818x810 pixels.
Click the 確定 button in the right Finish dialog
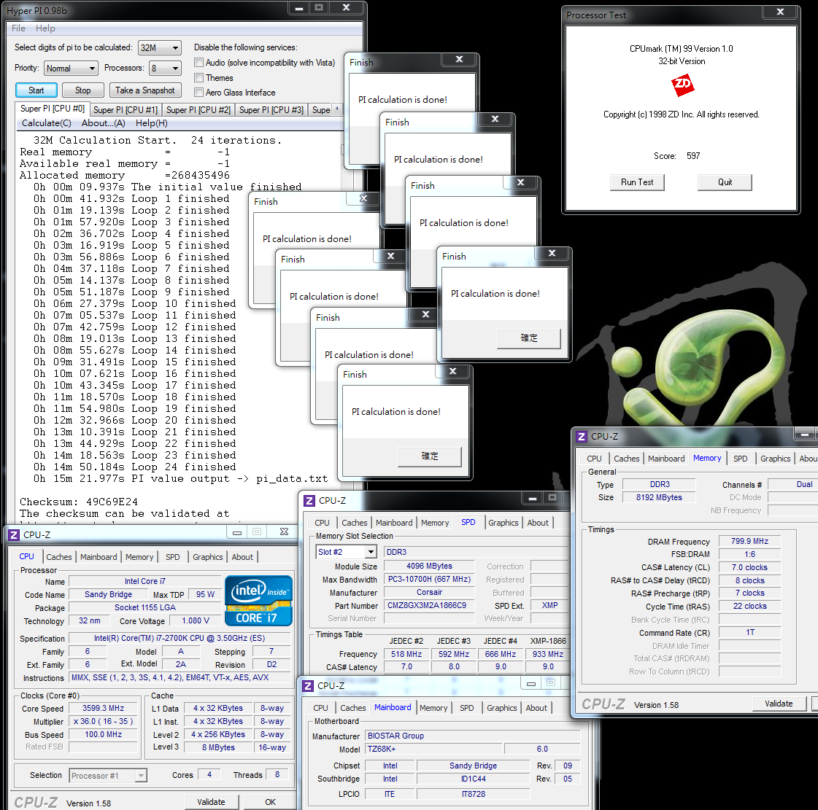[x=528, y=338]
